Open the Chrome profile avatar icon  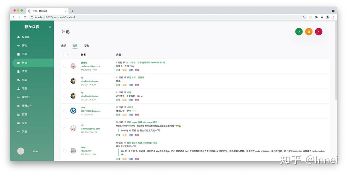click(x=327, y=17)
